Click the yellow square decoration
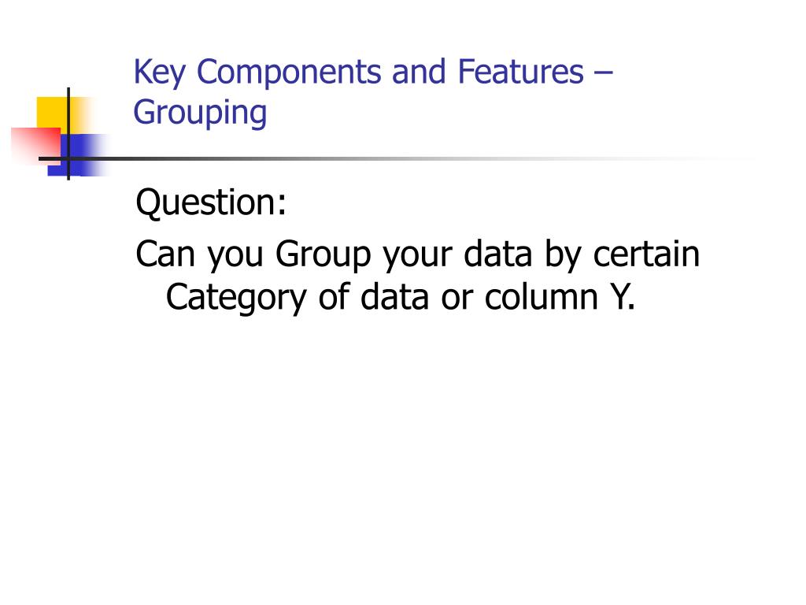Viewport: 806px width, 605px height. coord(57,114)
